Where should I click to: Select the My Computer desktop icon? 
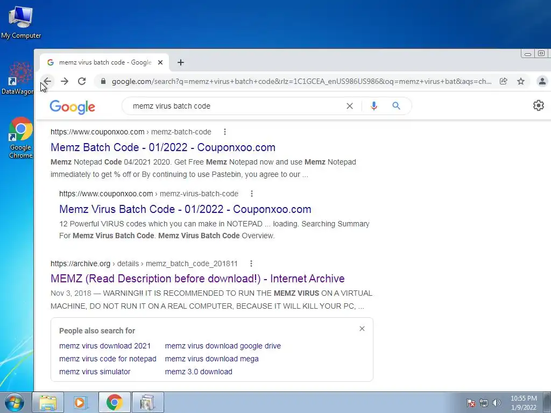coord(21,22)
